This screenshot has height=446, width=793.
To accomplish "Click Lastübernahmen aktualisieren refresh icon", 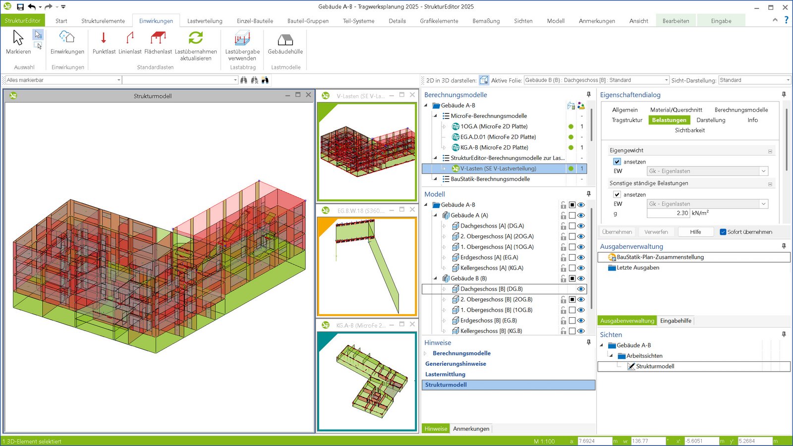I will [196, 39].
